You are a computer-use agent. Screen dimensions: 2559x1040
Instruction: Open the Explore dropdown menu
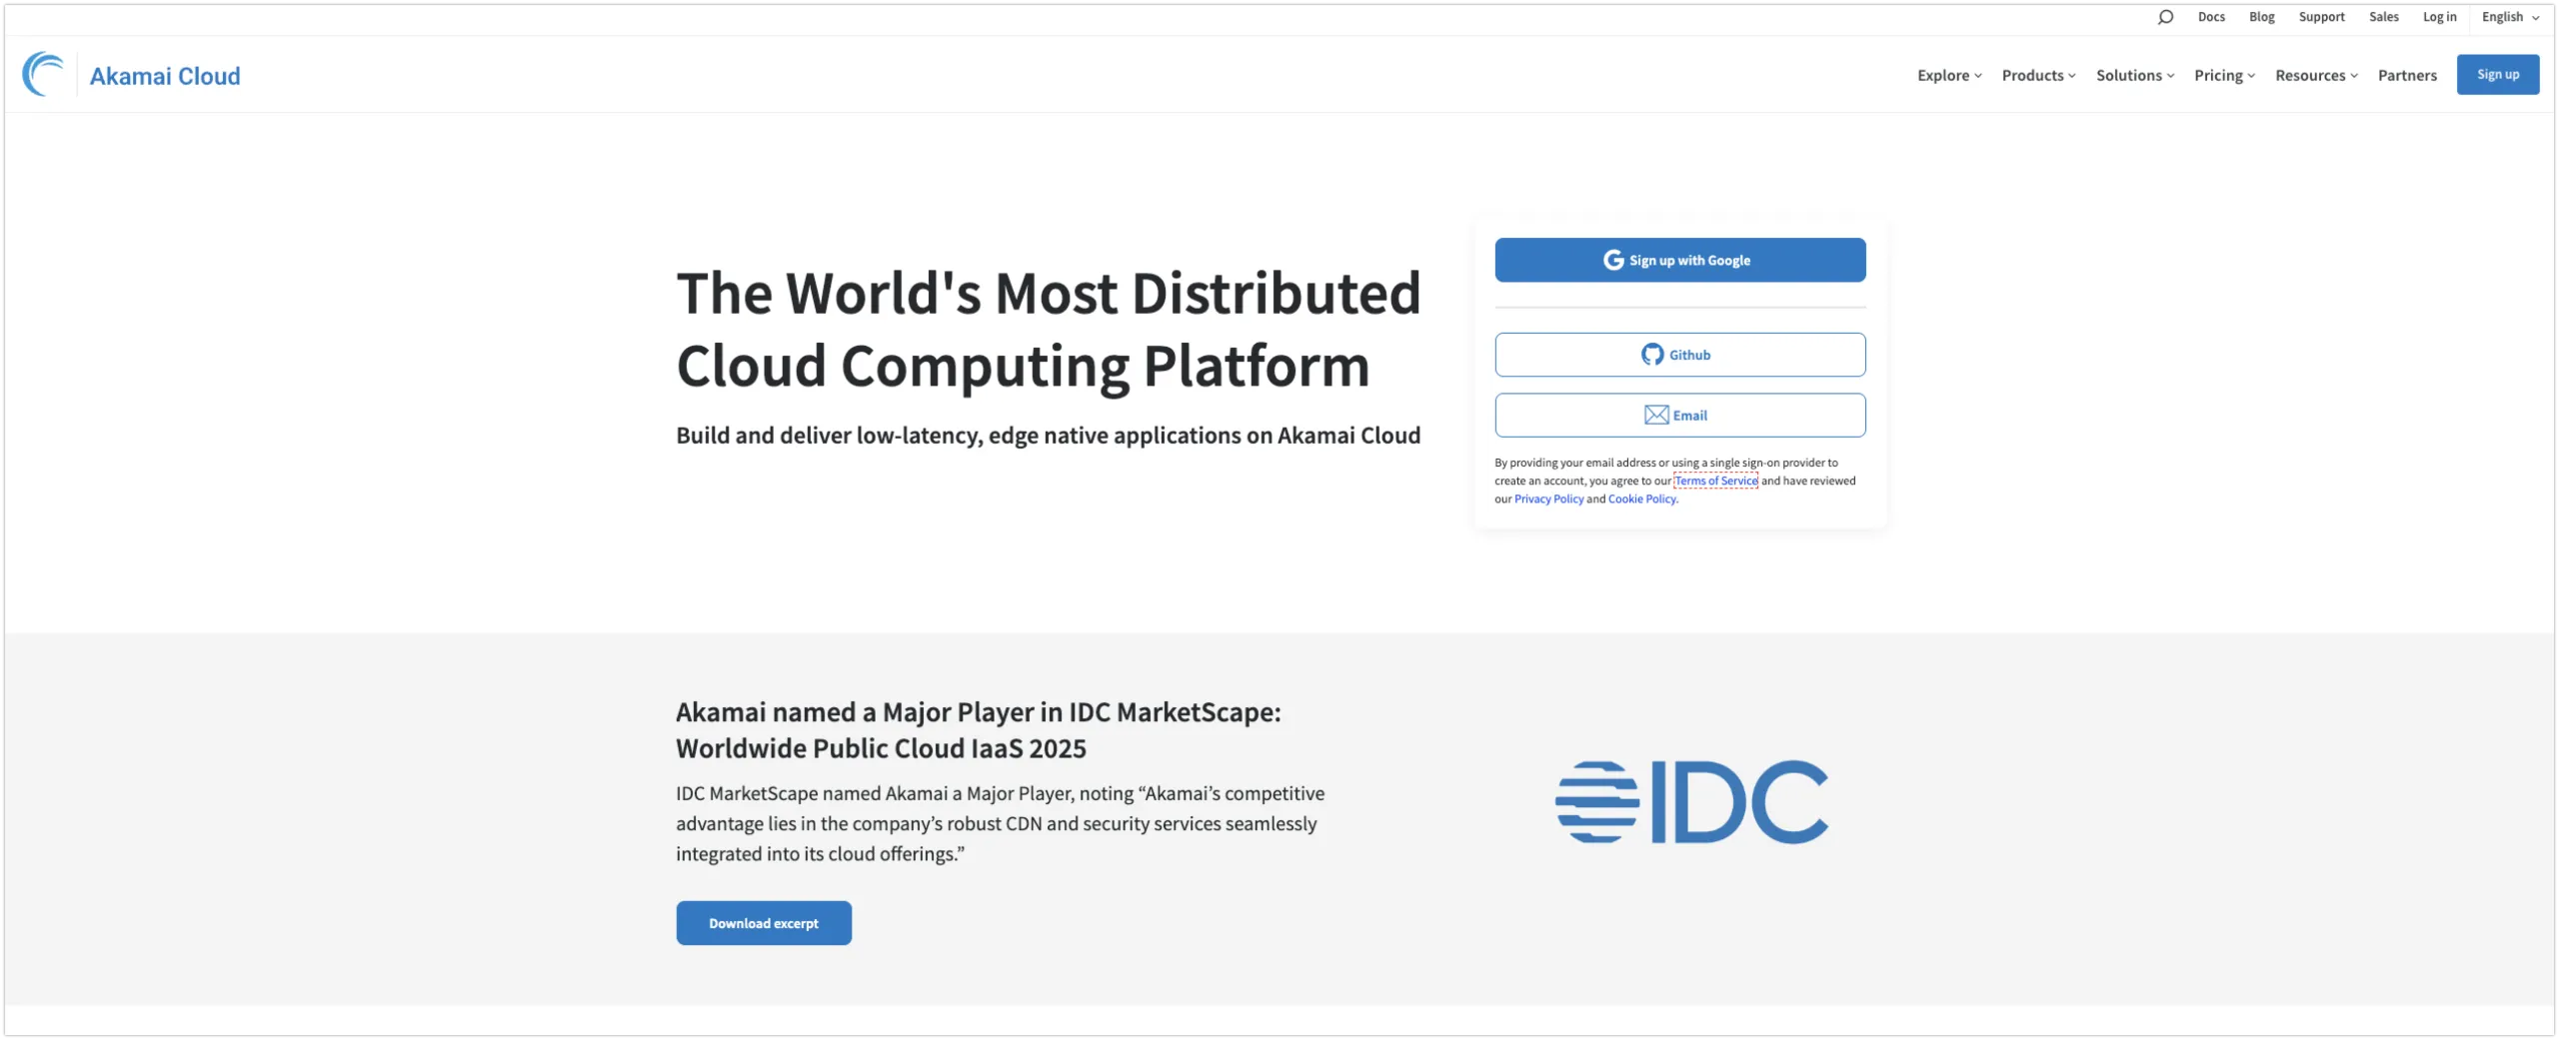[1949, 76]
